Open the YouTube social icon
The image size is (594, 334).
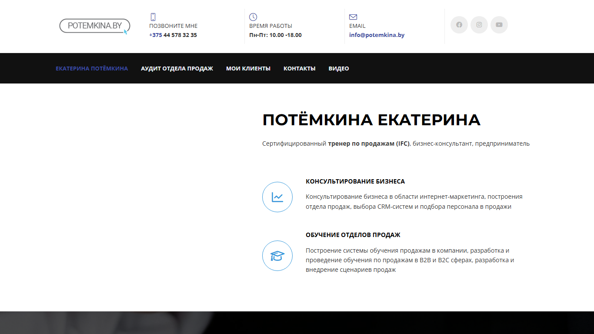coord(499,25)
